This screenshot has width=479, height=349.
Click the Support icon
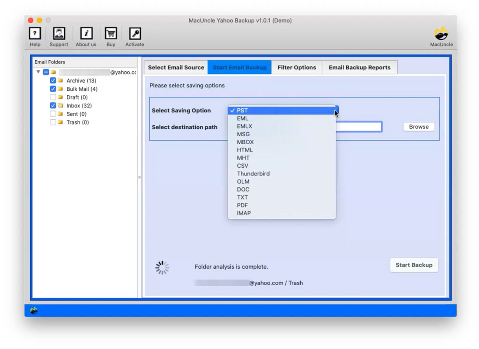click(x=59, y=33)
